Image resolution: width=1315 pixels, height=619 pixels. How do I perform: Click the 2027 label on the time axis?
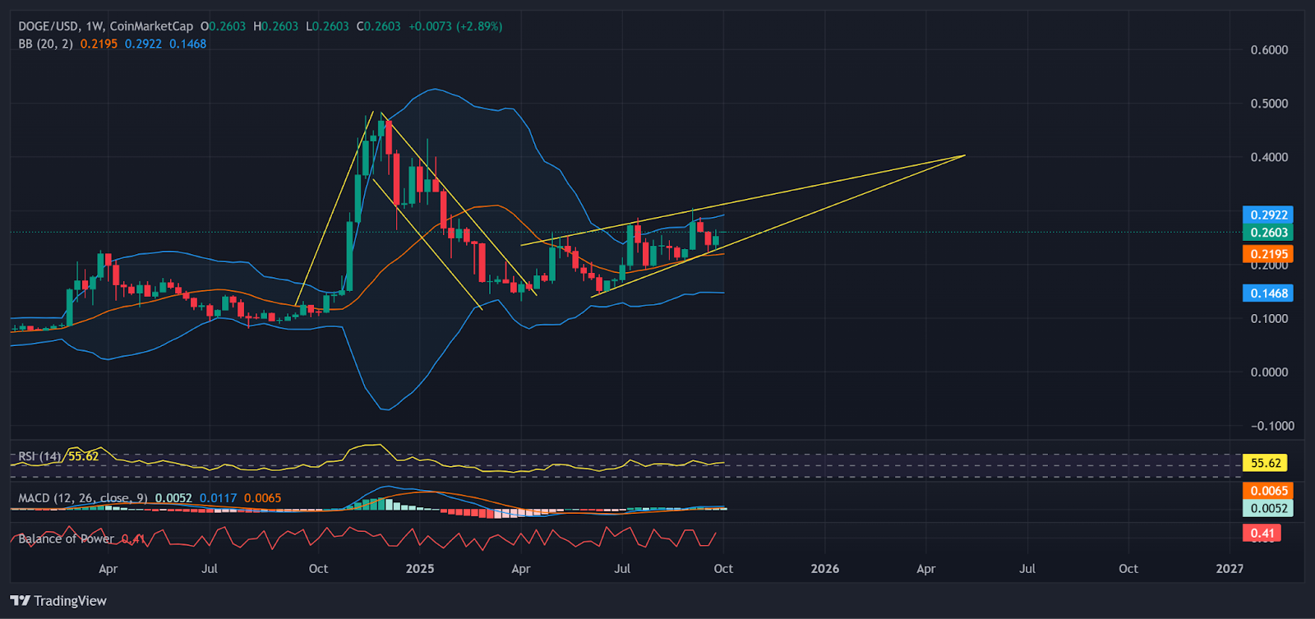[1229, 569]
